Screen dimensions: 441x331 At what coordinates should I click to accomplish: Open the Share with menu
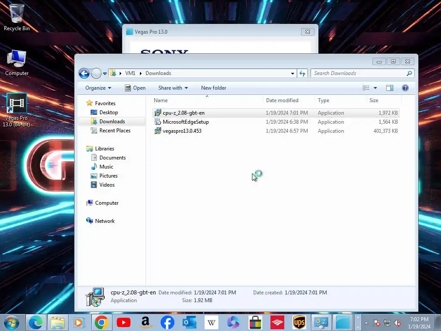tap(173, 88)
